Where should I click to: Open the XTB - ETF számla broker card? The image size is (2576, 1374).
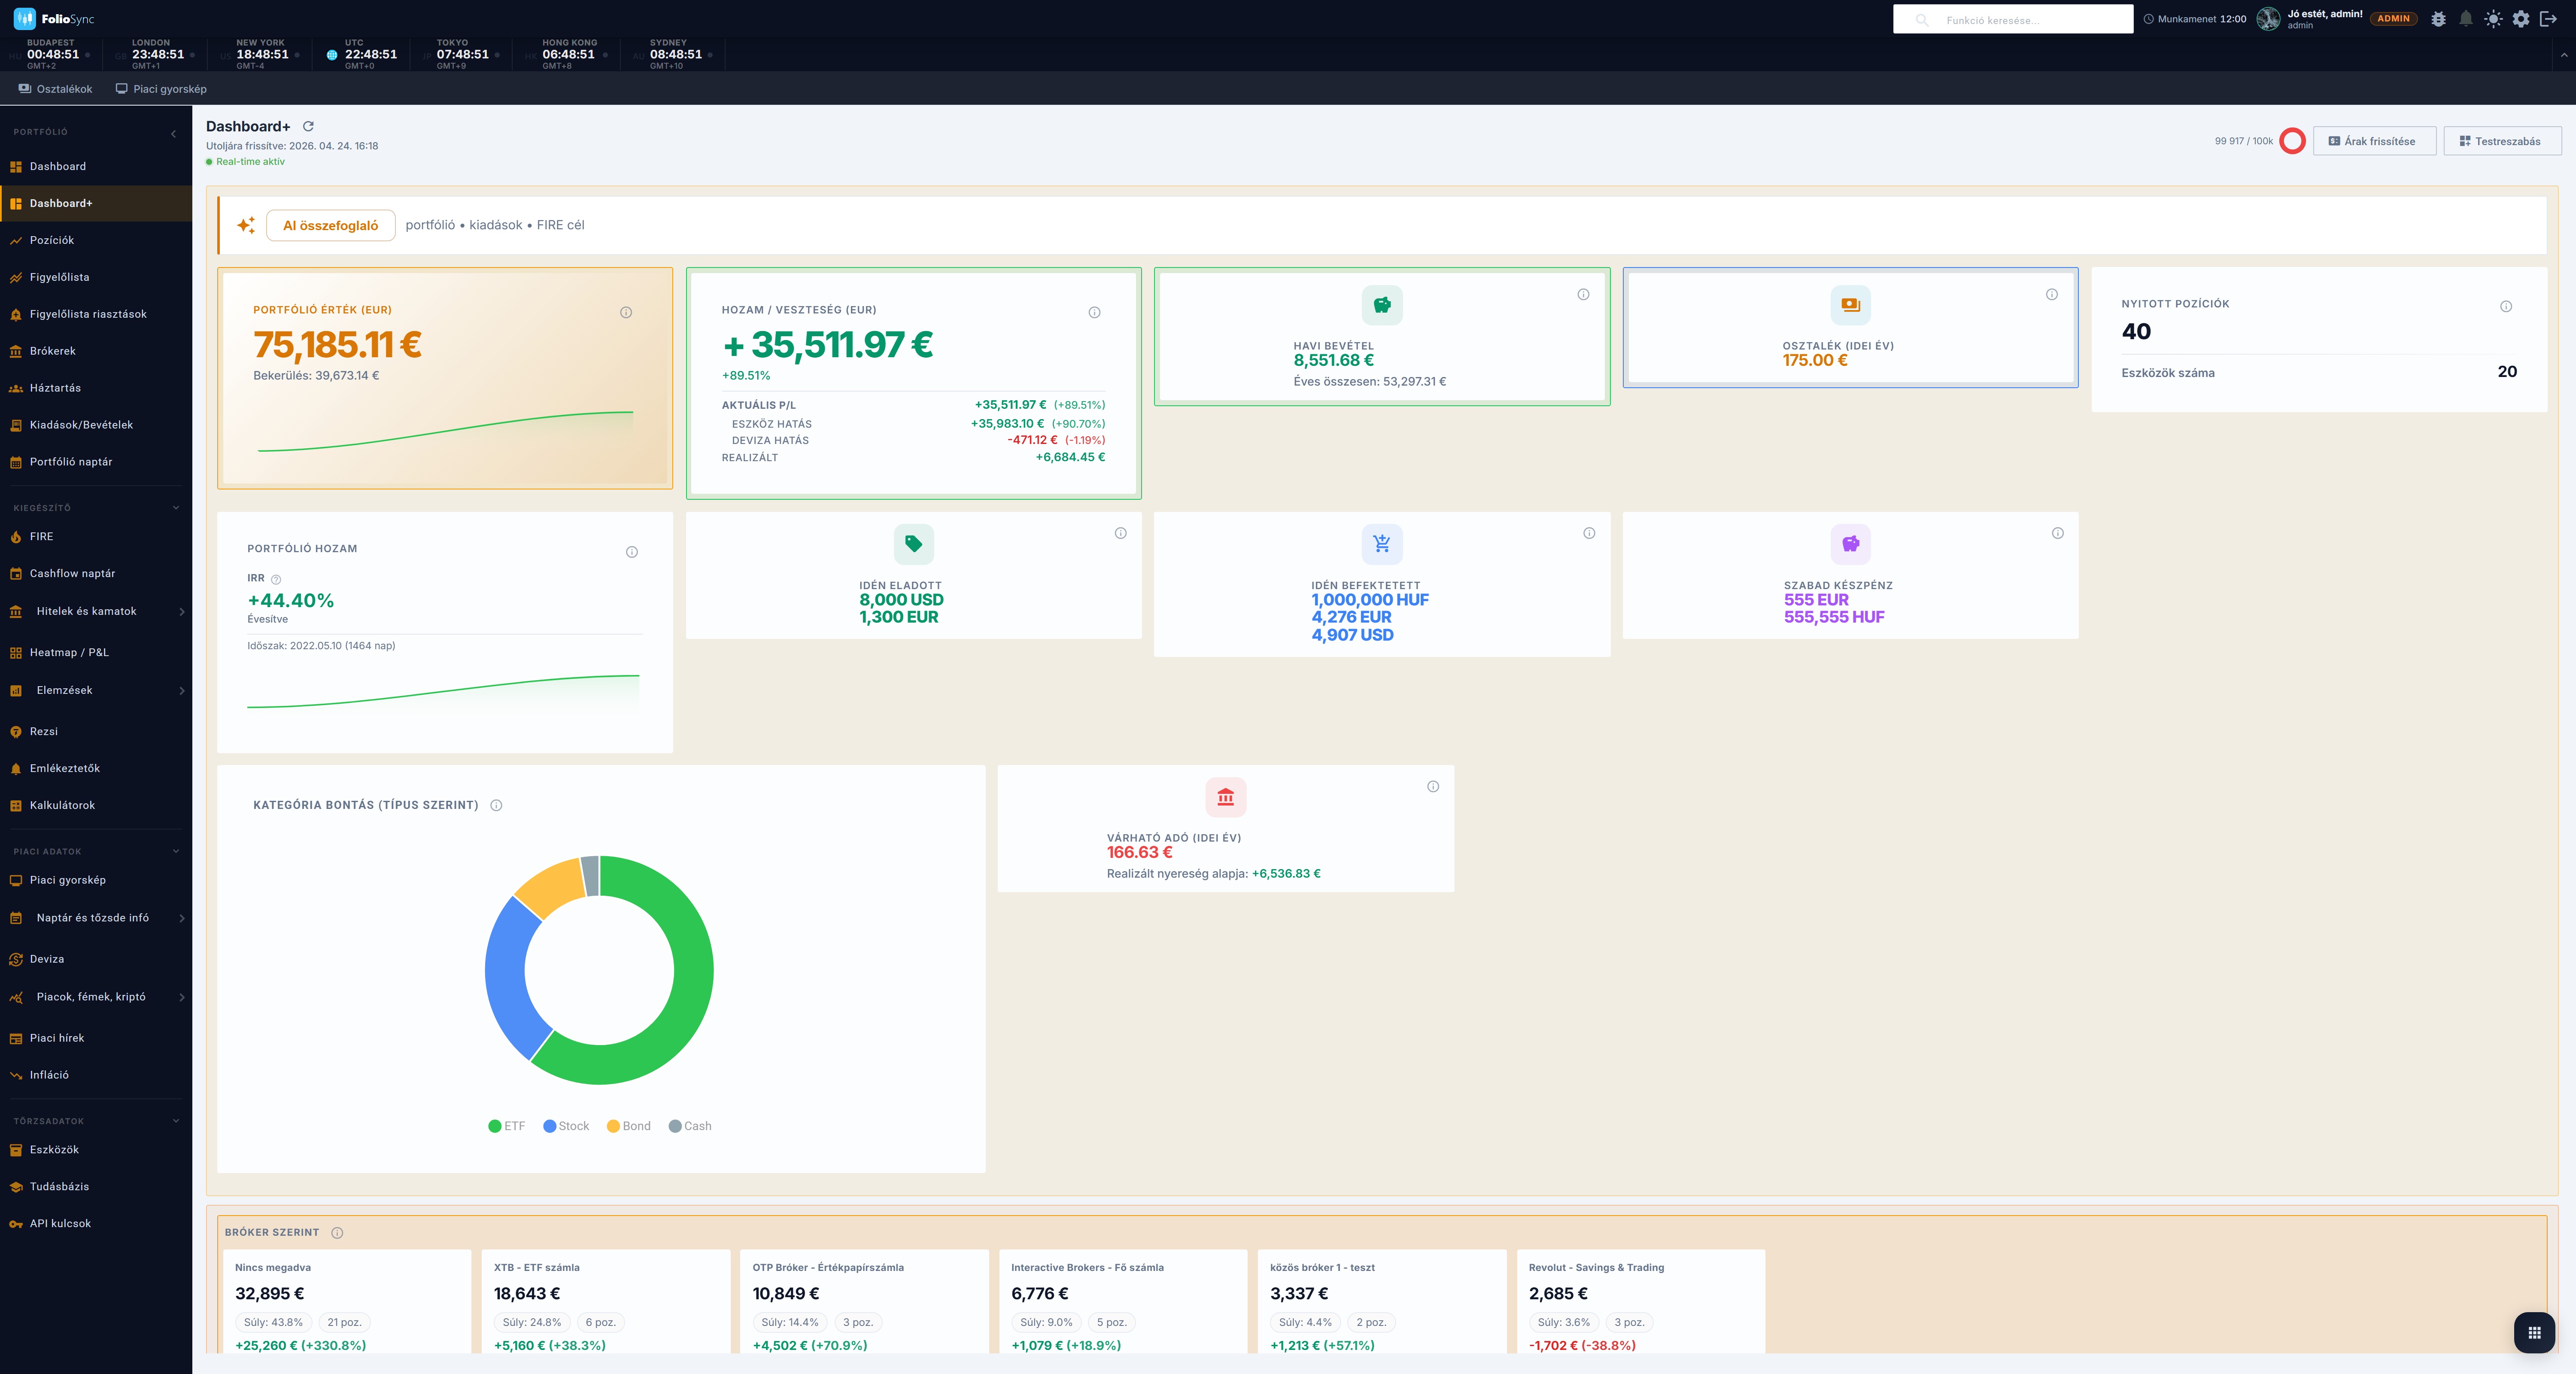pos(605,1301)
